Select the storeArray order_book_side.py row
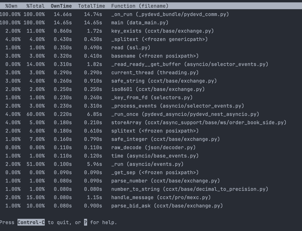 pos(151,123)
